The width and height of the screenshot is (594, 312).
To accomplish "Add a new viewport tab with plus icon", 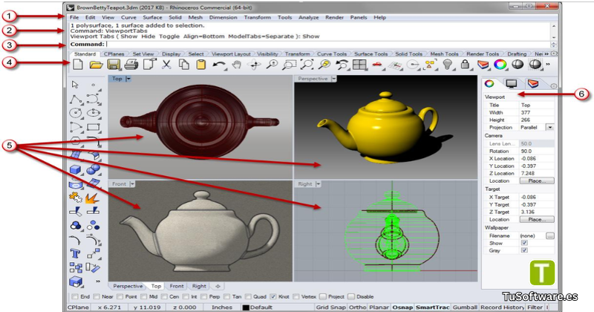I will 218,286.
